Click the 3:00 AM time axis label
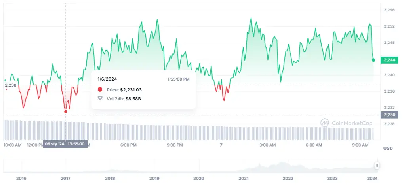This screenshot has width=402, height=185. [x=267, y=145]
